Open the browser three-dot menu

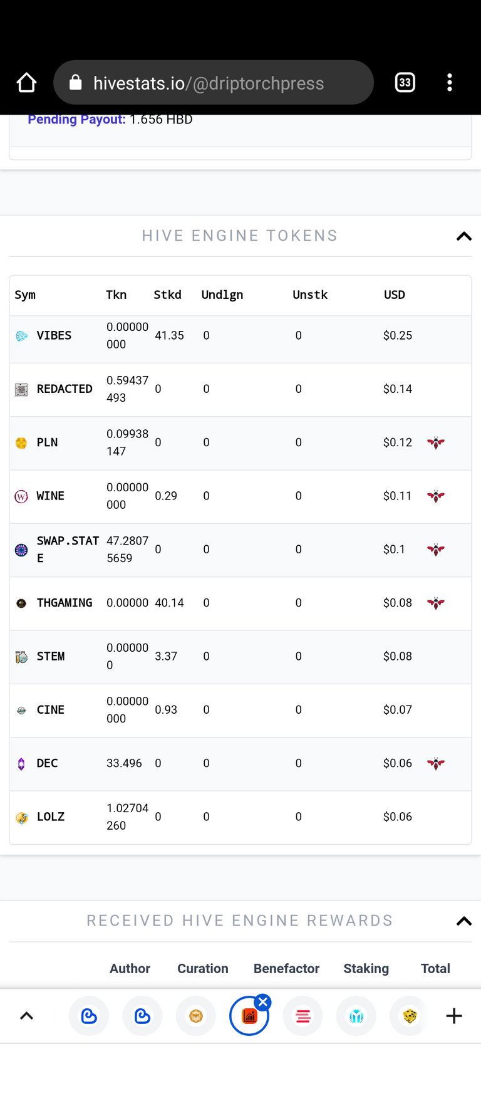pos(450,83)
